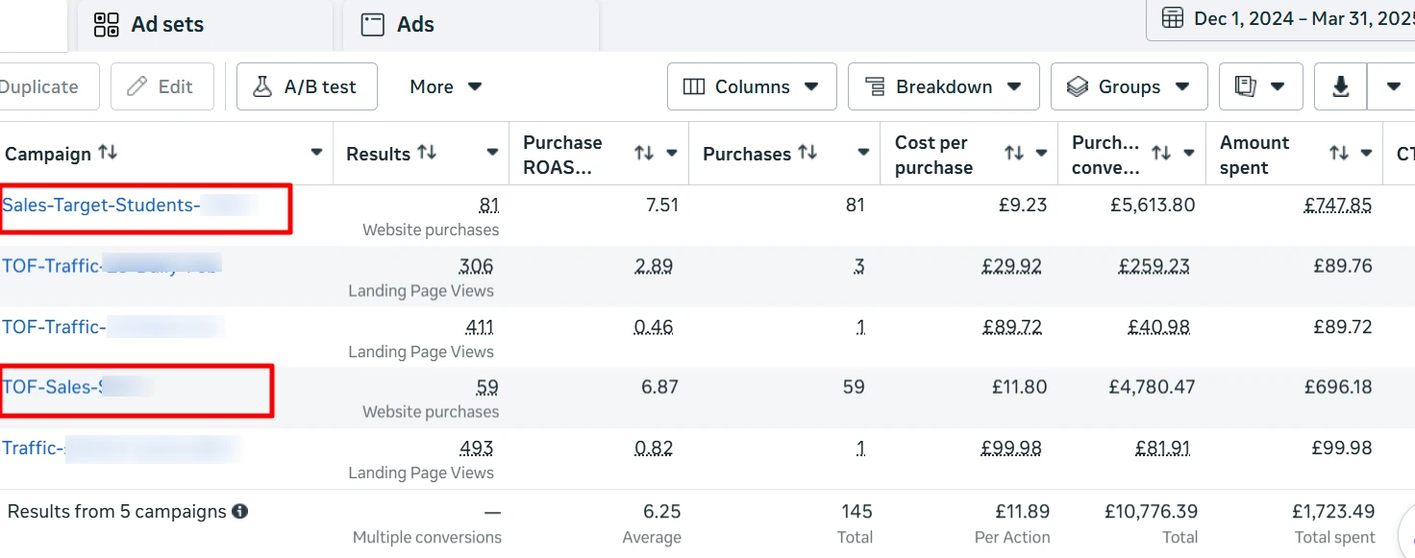Image resolution: width=1415 pixels, height=558 pixels.
Task: Open the Breakdown dropdown
Action: point(944,86)
